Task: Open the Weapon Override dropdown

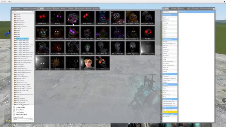Action: click(x=23, y=120)
